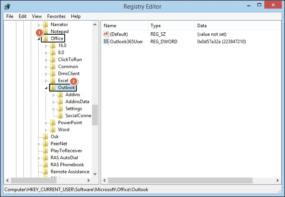
Task: Expand the Word key
Action: 46,130
